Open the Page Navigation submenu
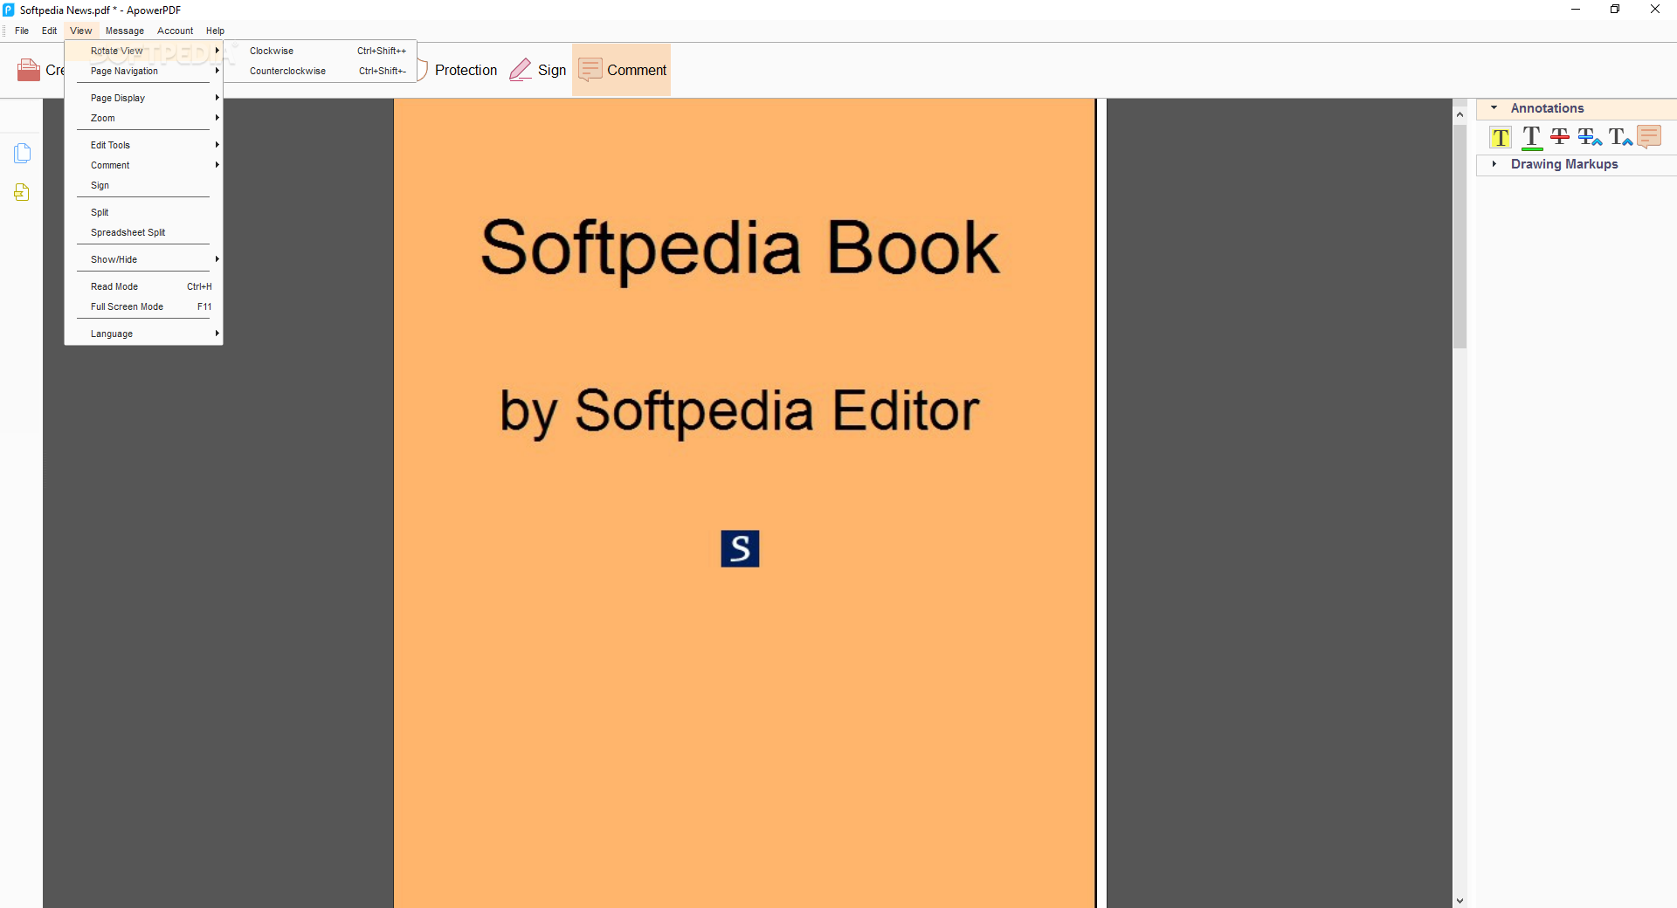The width and height of the screenshot is (1677, 908). click(x=144, y=71)
